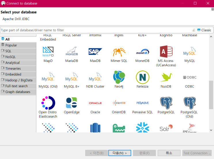
Task: Choose the MariaDB seal icon
Action: click(x=72, y=51)
